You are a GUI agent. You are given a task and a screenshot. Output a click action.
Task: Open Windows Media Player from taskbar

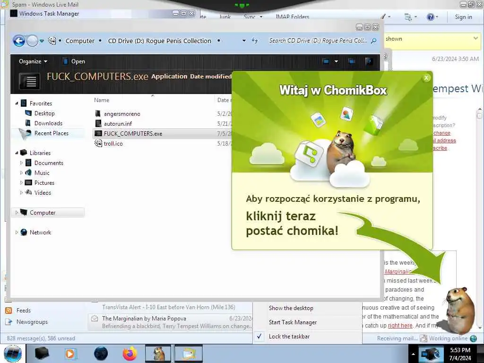pos(70,354)
